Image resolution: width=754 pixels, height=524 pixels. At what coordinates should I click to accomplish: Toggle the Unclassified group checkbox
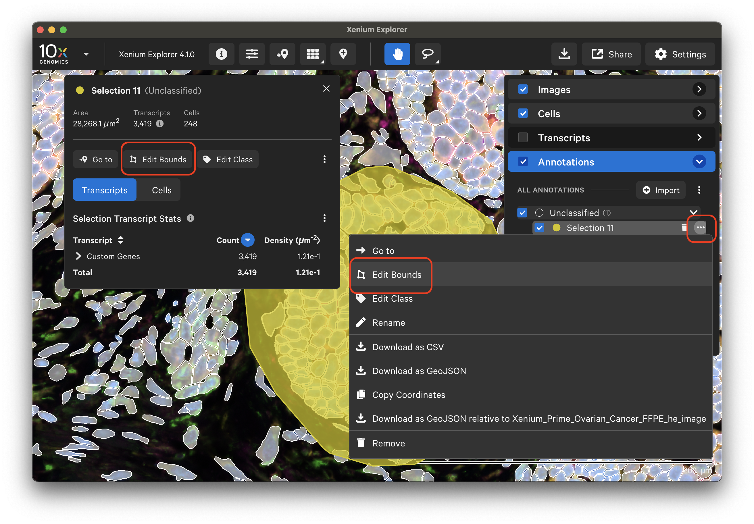coord(522,213)
